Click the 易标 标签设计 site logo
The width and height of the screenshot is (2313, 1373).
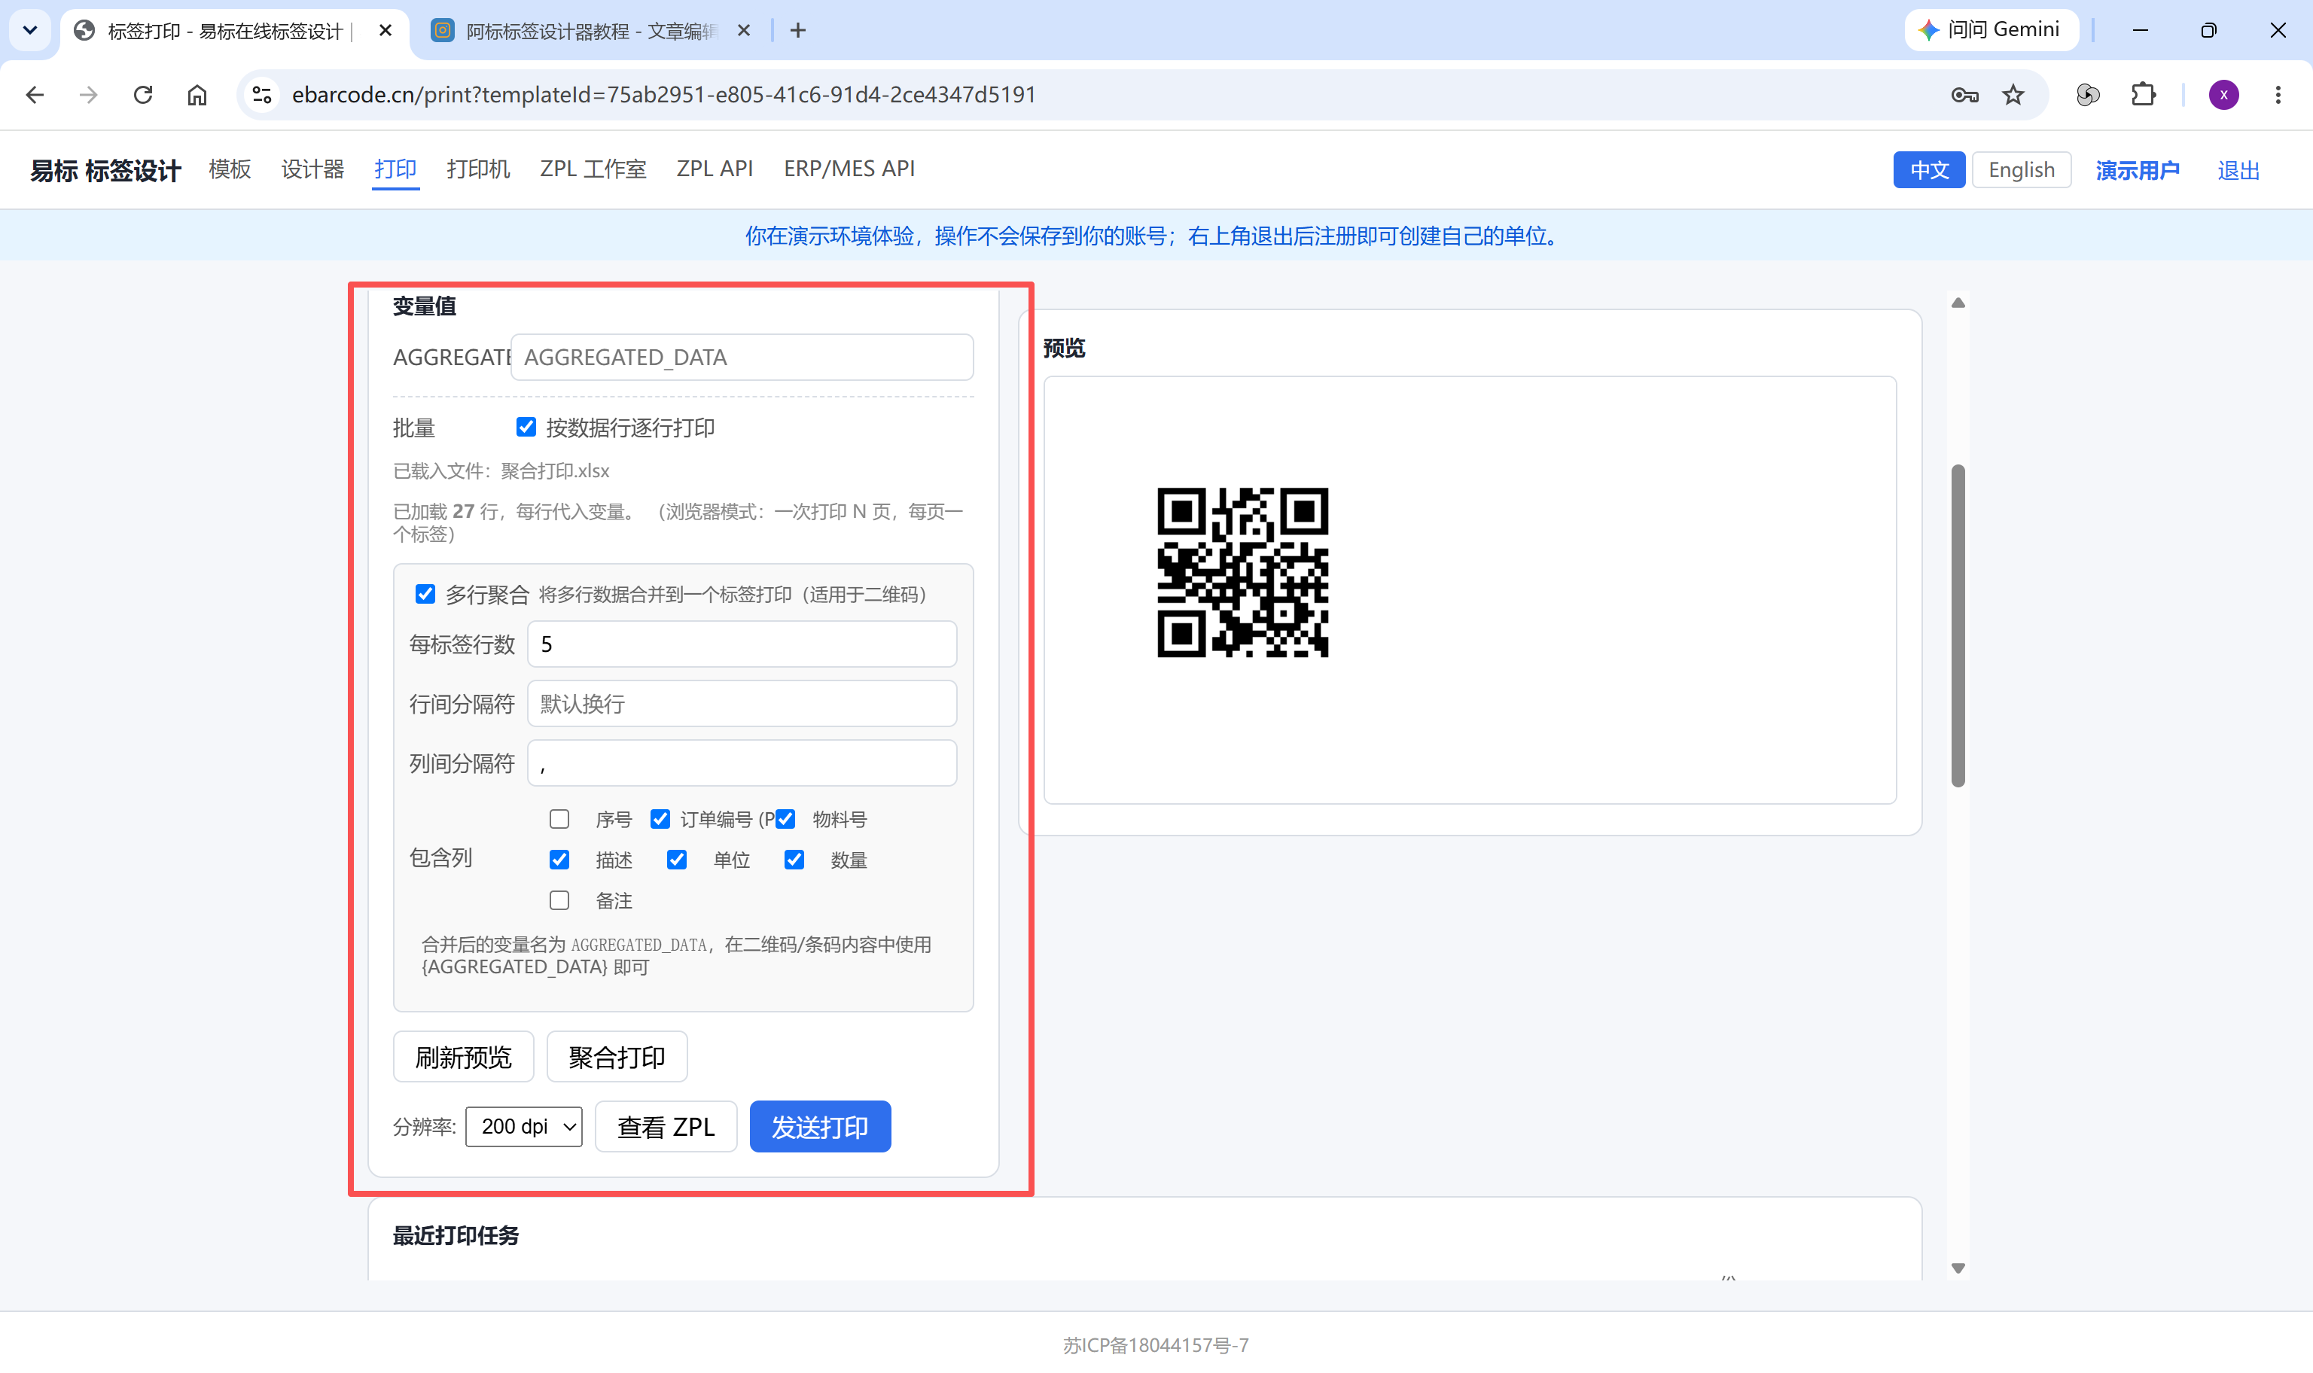tap(105, 170)
